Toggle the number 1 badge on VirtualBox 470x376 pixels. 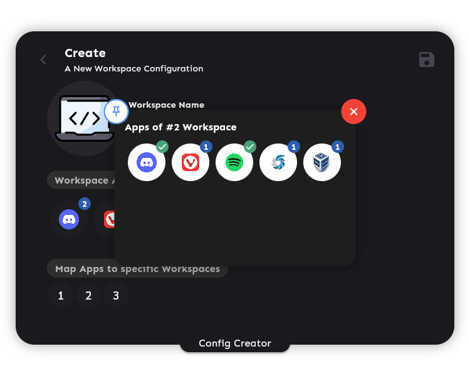click(338, 147)
